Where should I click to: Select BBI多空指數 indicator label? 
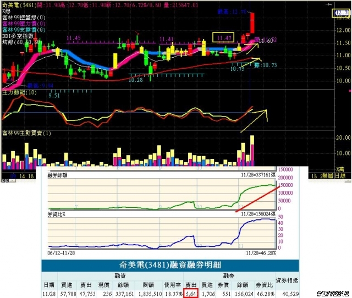(18, 36)
